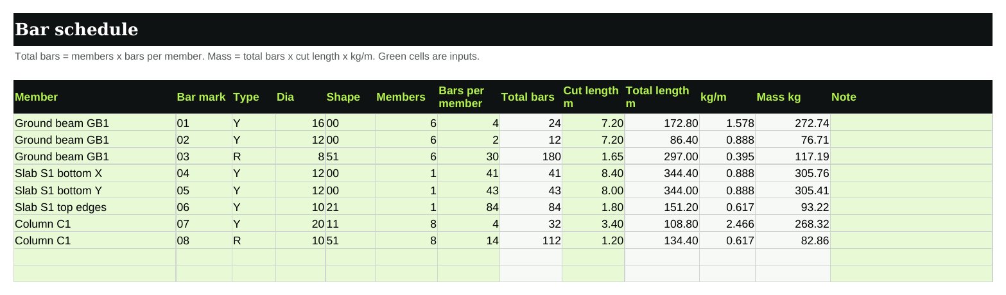Select the 'Bar mark' column header
Viewport: 1006px width, 295px height.
pos(204,97)
